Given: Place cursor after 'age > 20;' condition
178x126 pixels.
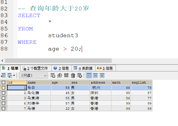Looking at the screenshot, I should 82,49.
